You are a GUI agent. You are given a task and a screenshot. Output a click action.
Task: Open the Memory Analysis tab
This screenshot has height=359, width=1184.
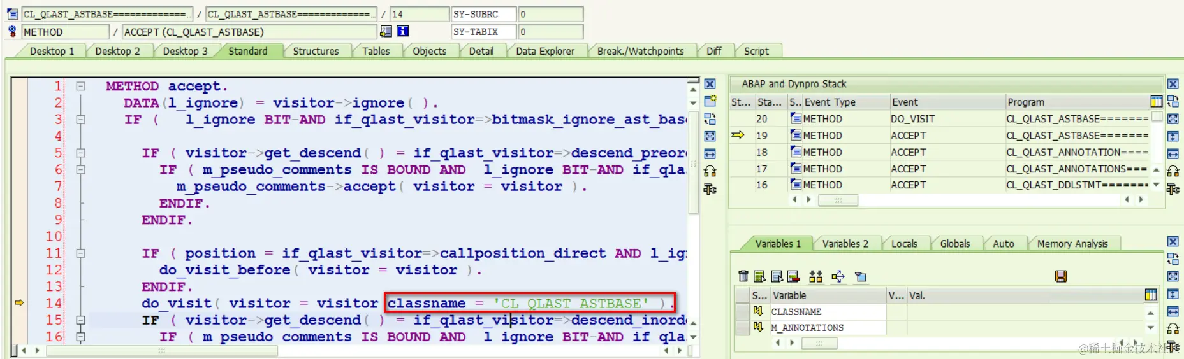coord(1072,244)
